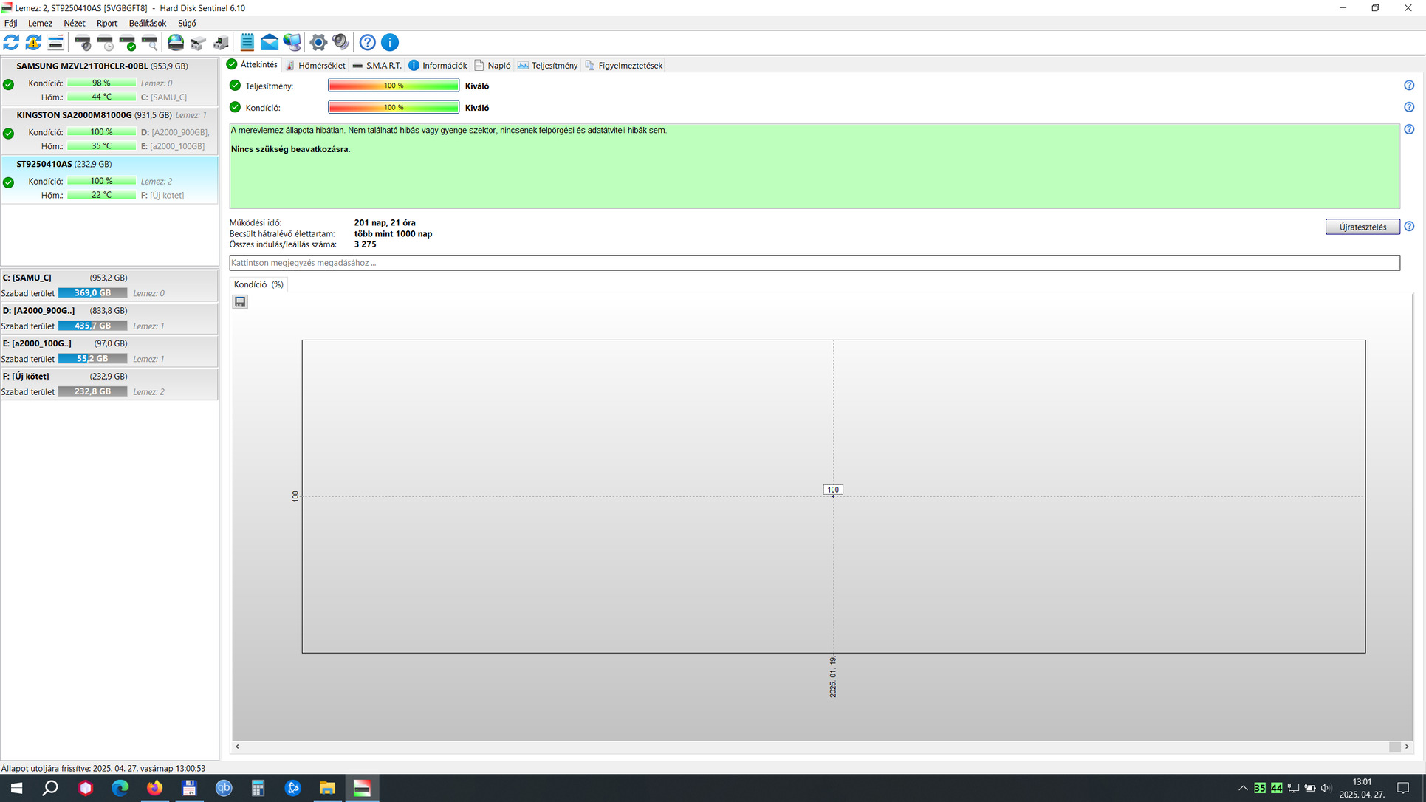Image resolution: width=1426 pixels, height=802 pixels.
Task: Click the Kondíció 100% gradient health bar
Action: pos(394,108)
